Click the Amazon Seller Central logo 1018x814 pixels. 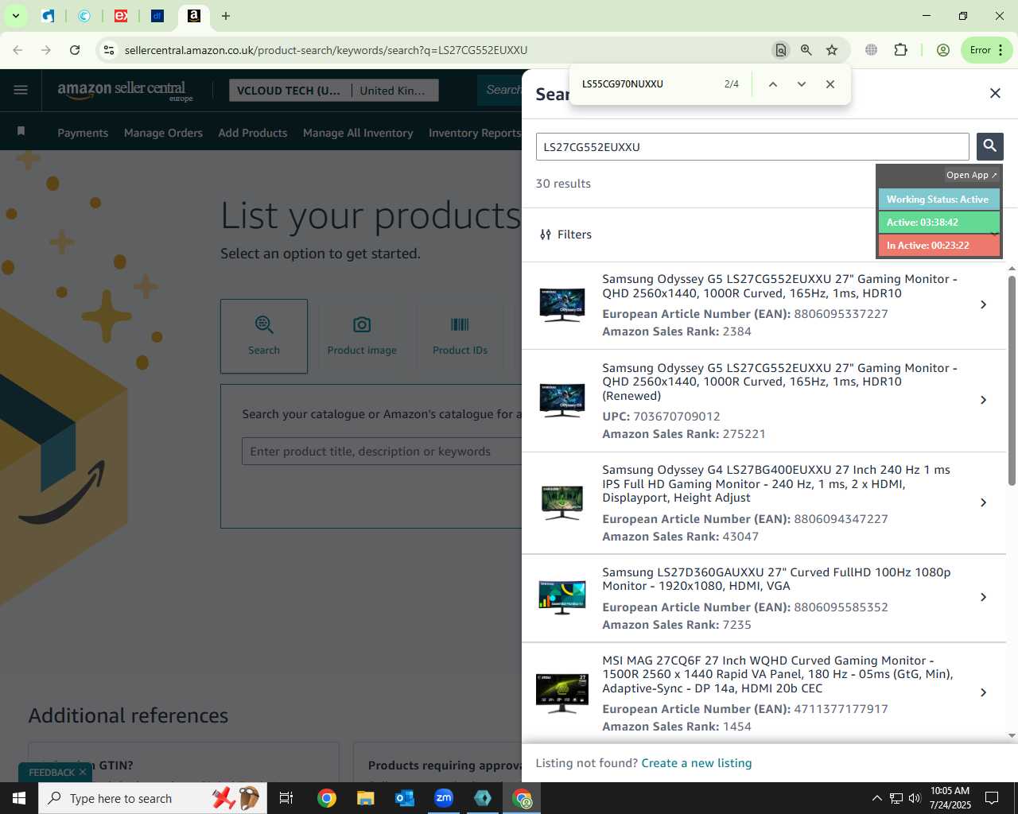pyautogui.click(x=125, y=90)
